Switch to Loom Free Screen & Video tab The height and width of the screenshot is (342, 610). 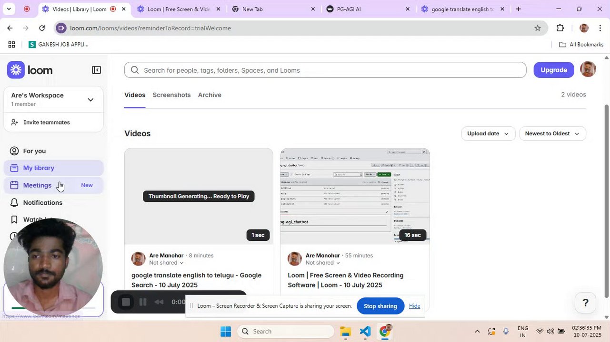pos(179,9)
